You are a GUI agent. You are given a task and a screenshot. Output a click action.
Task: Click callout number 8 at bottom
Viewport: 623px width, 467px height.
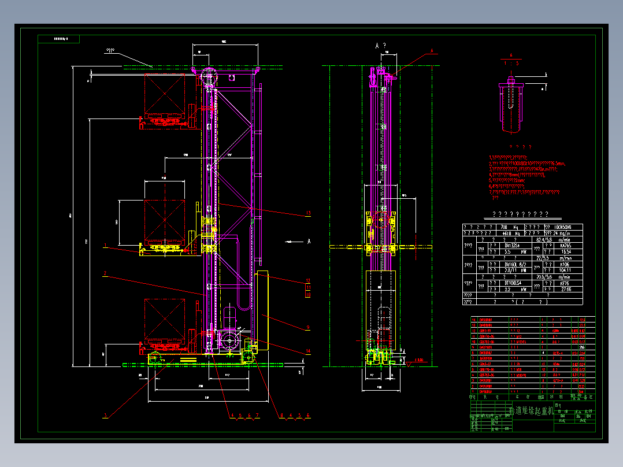pyautogui.click(x=281, y=416)
